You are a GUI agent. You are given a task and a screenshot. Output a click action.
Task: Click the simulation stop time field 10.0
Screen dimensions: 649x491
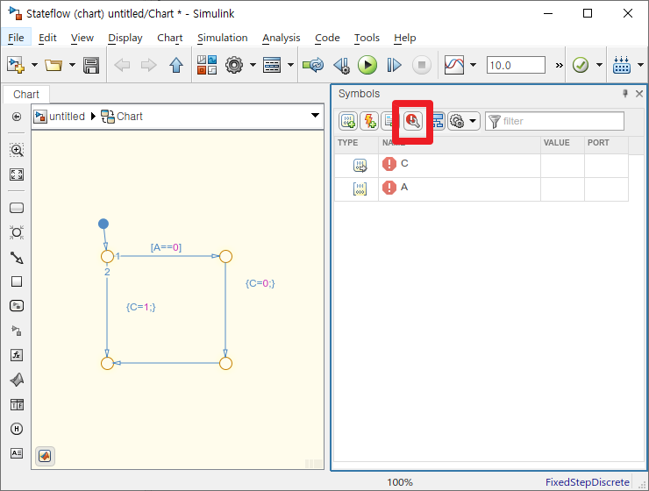[516, 65]
